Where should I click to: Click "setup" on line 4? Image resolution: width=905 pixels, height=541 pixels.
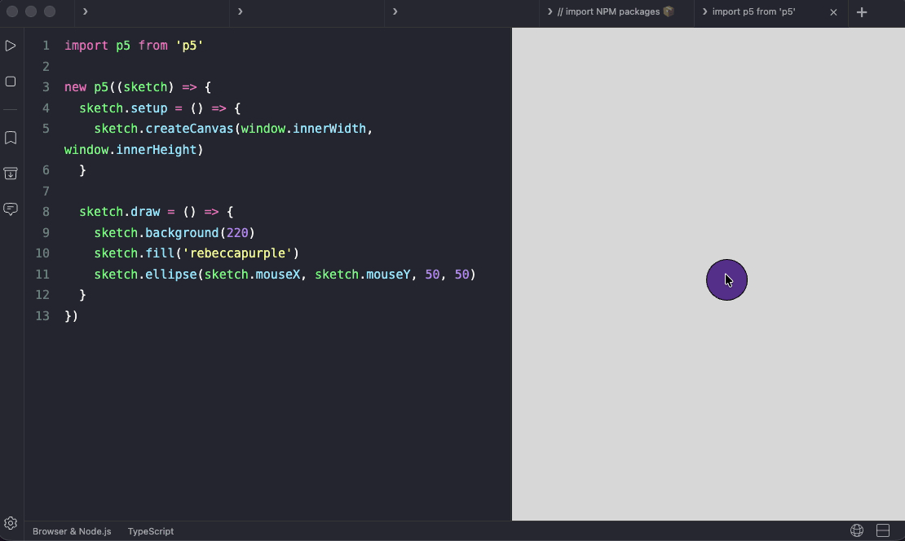[x=149, y=108]
